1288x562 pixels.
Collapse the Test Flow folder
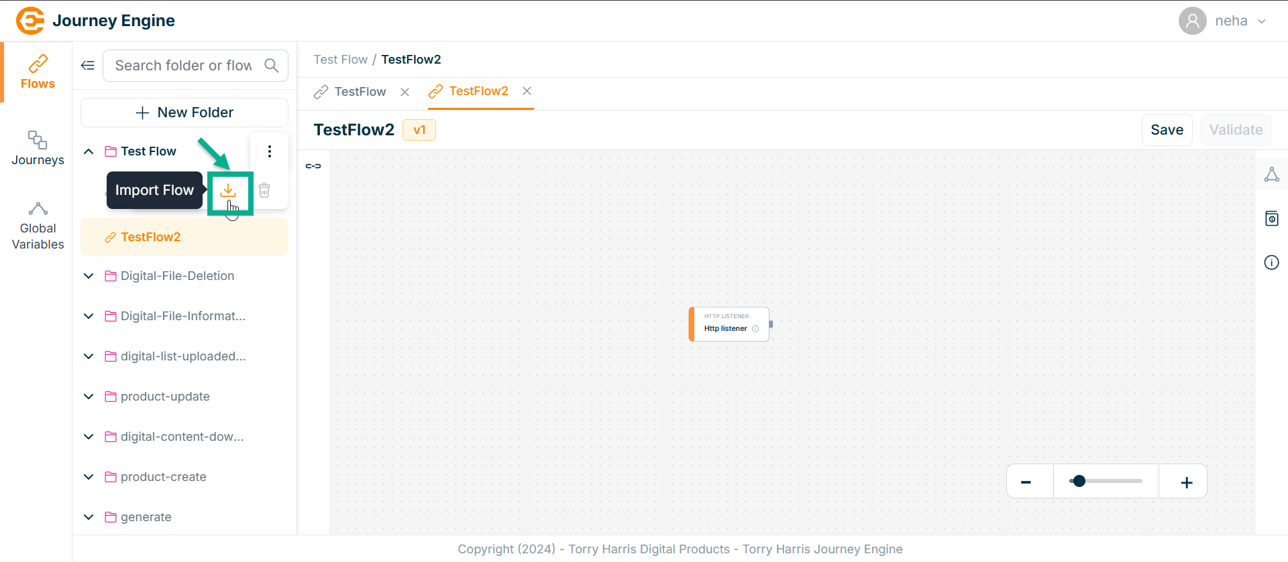[89, 151]
